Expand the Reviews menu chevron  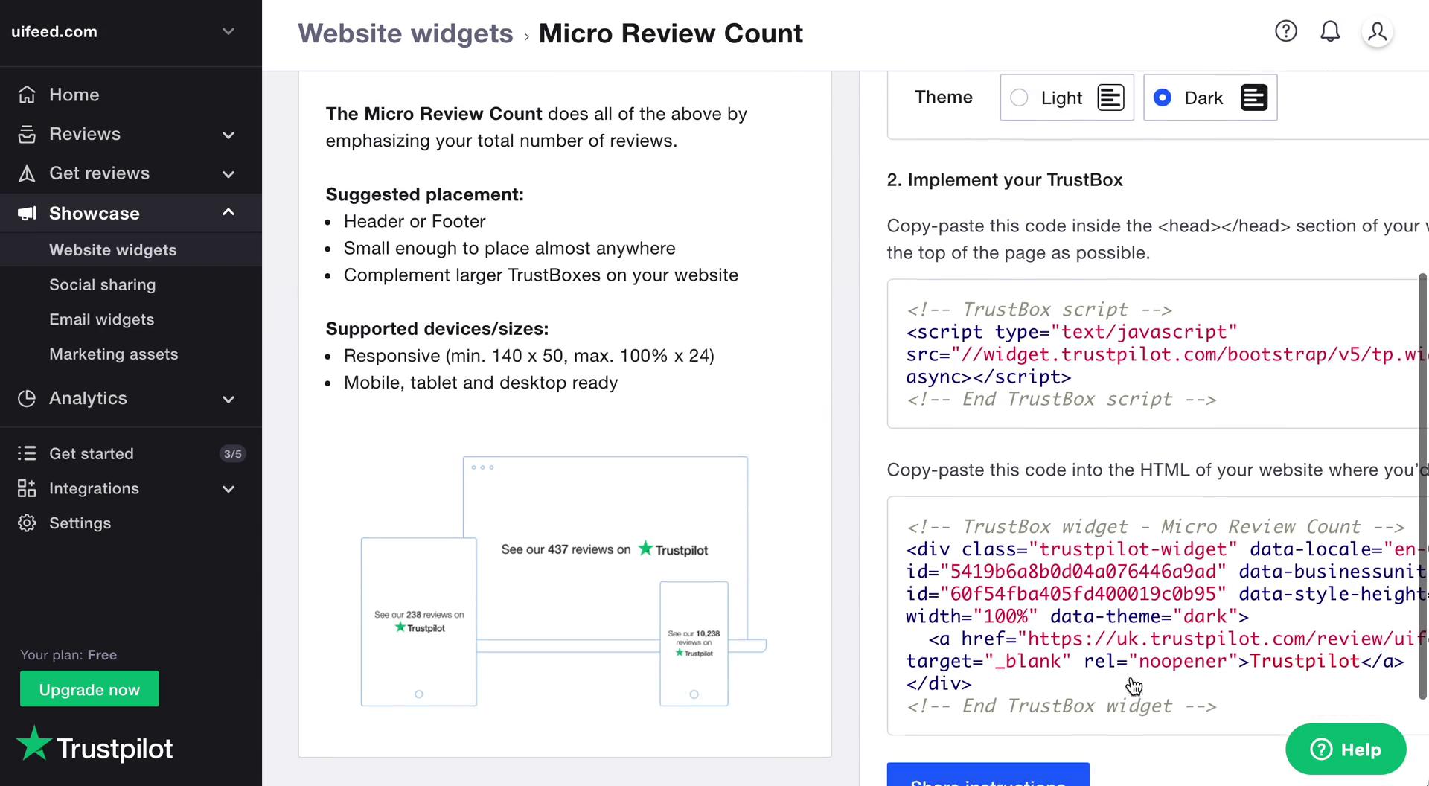pyautogui.click(x=228, y=135)
